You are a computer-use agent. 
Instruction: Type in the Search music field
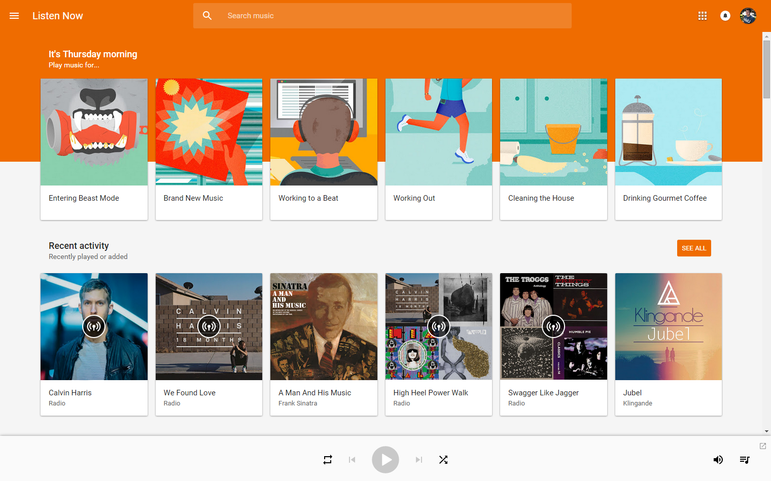point(396,16)
